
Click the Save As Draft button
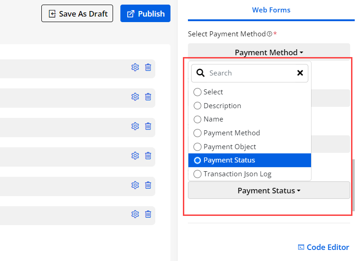tap(77, 14)
